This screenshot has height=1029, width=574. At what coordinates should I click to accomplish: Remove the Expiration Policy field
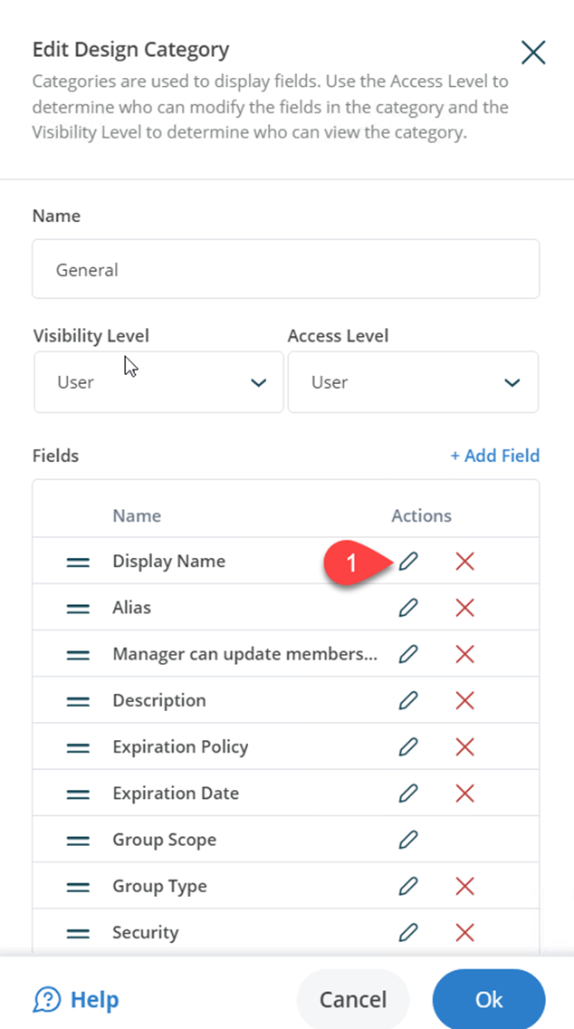pyautogui.click(x=464, y=746)
